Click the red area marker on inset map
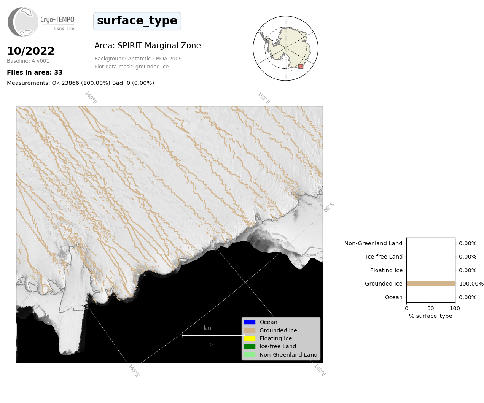Viewport: 484px width, 403px height. (x=301, y=67)
